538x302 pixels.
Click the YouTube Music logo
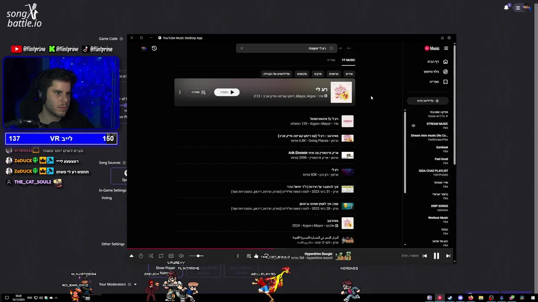[432, 48]
